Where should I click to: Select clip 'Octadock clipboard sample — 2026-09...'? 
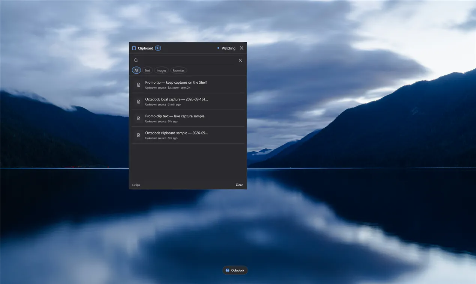point(188,135)
